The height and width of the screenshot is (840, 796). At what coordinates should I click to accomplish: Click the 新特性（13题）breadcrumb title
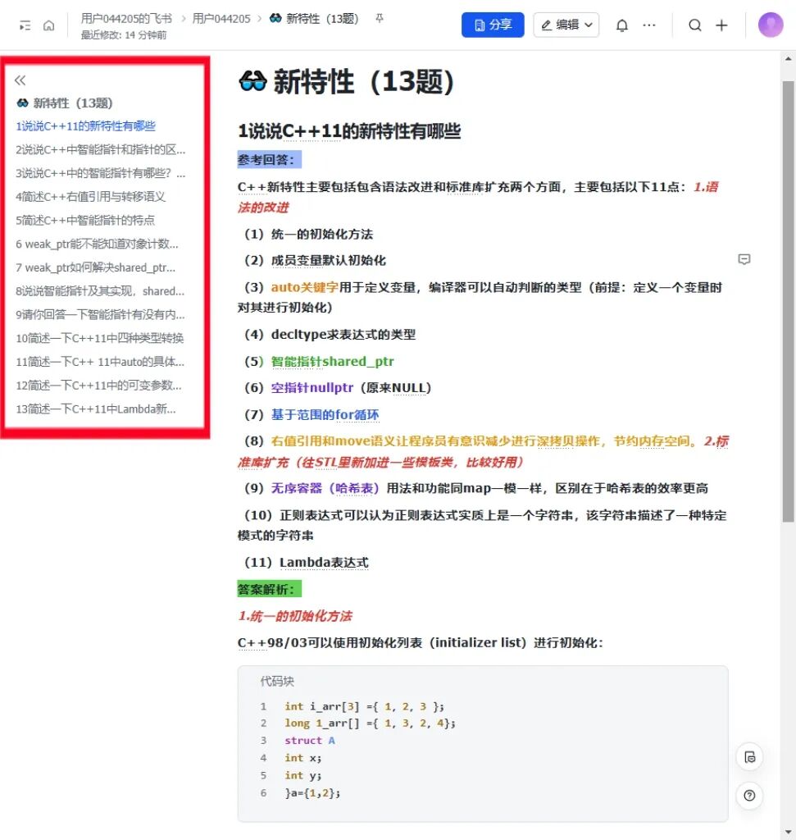[314, 19]
